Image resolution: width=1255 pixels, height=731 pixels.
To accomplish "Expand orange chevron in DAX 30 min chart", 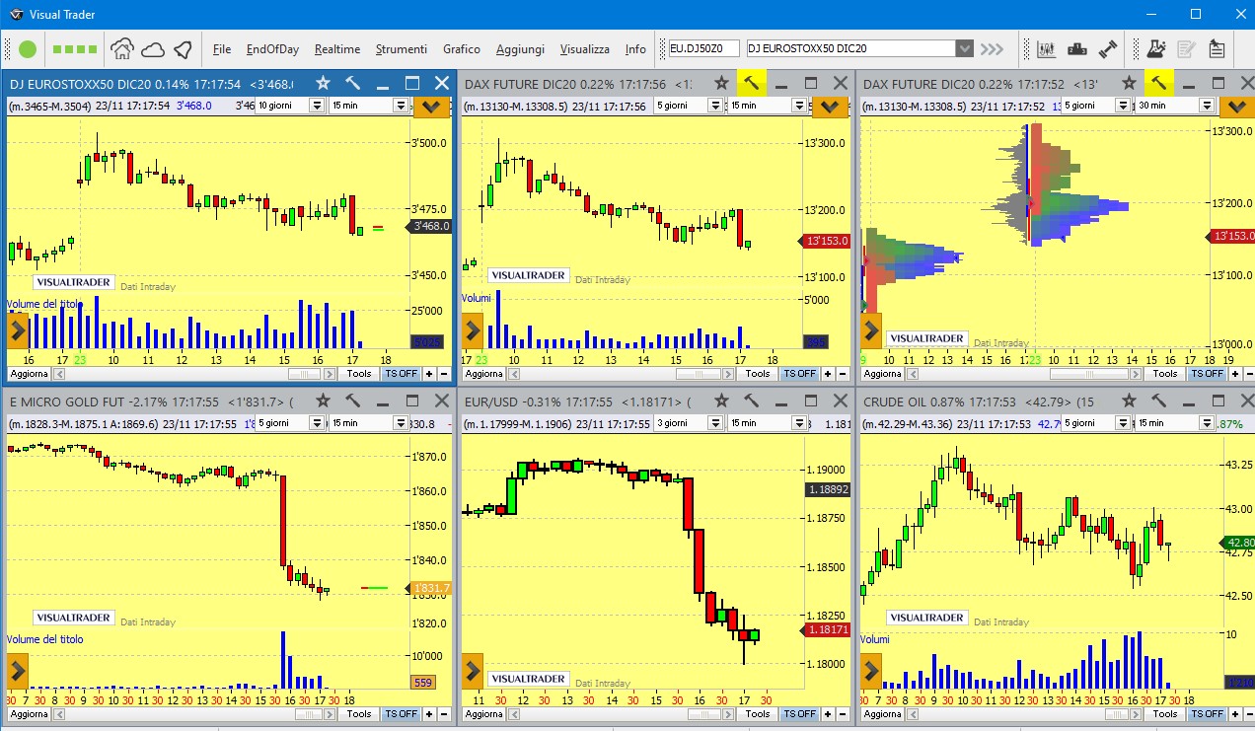I will [1237, 107].
